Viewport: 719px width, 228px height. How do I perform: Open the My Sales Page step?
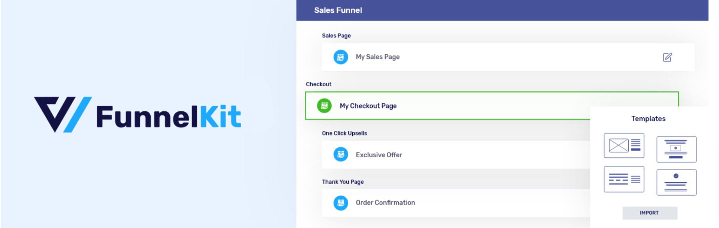[377, 57]
